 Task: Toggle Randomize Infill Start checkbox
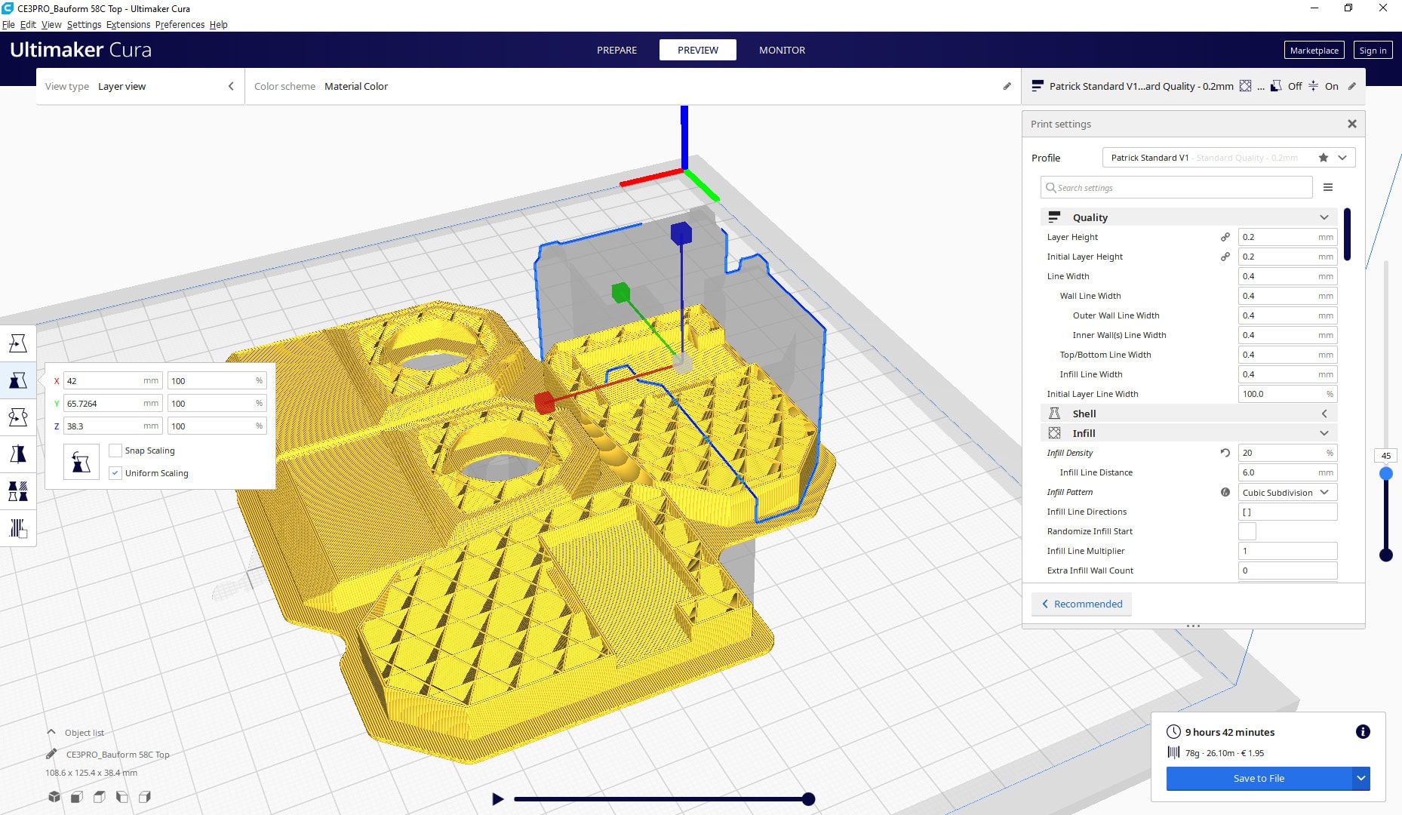tap(1247, 531)
